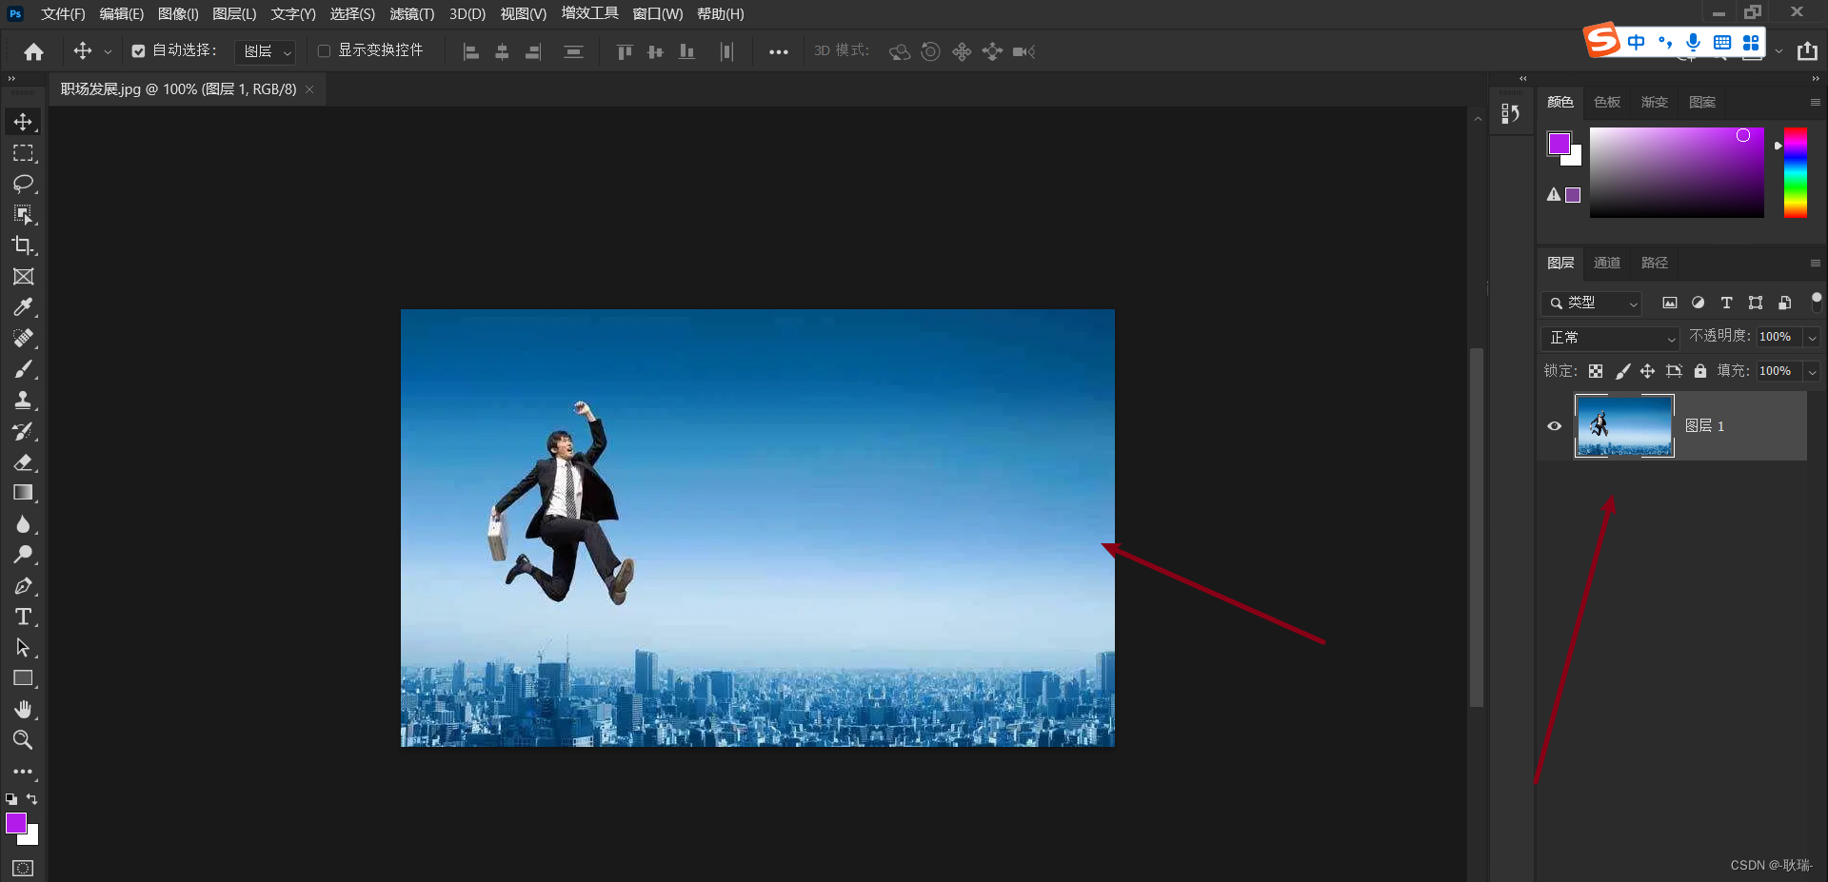Switch to the 通道 tab

(1606, 263)
